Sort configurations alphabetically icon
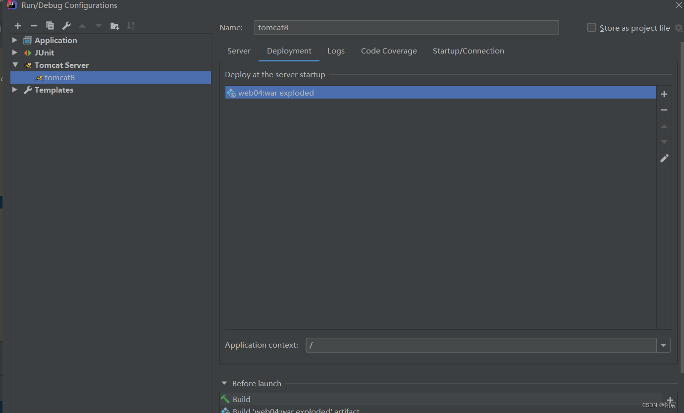 pyautogui.click(x=131, y=26)
